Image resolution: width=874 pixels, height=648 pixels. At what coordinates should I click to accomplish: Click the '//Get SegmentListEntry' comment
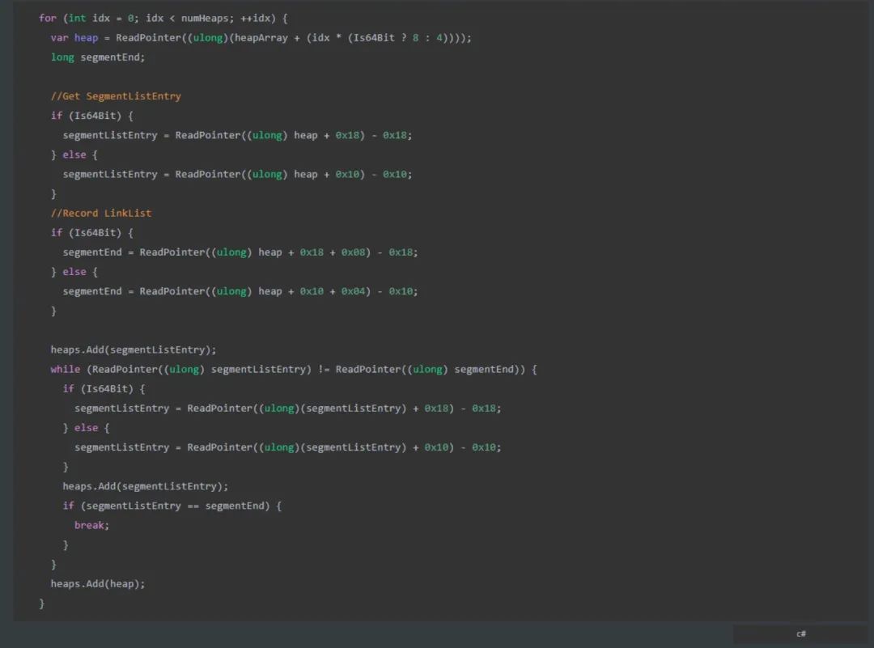coord(116,96)
